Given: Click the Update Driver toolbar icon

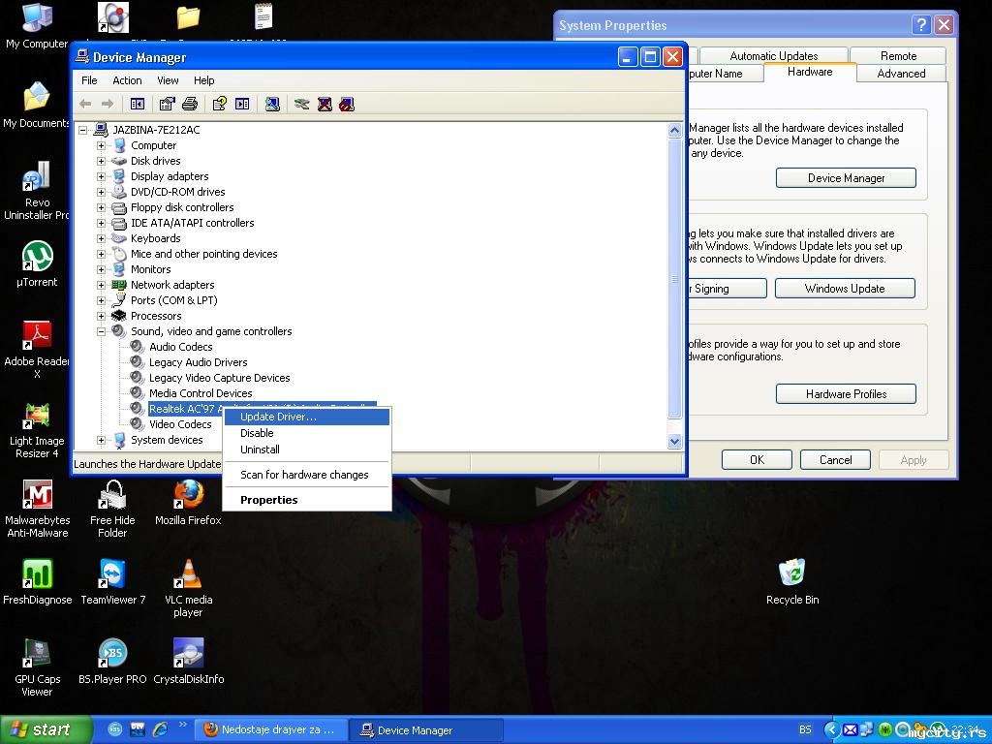Looking at the screenshot, I should pos(302,104).
